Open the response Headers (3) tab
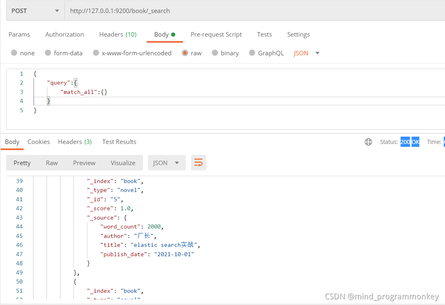This screenshot has width=445, height=305. pyautogui.click(x=75, y=142)
